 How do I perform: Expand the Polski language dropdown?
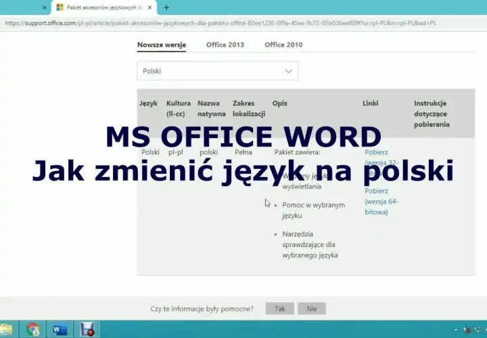pos(217,71)
